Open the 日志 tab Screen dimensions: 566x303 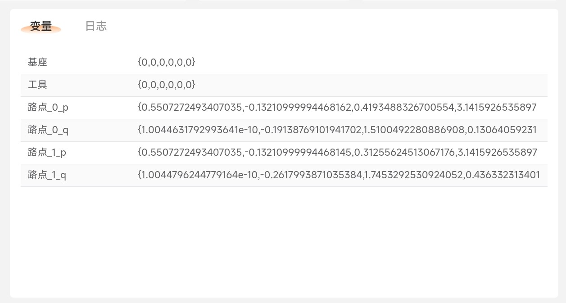(x=96, y=26)
